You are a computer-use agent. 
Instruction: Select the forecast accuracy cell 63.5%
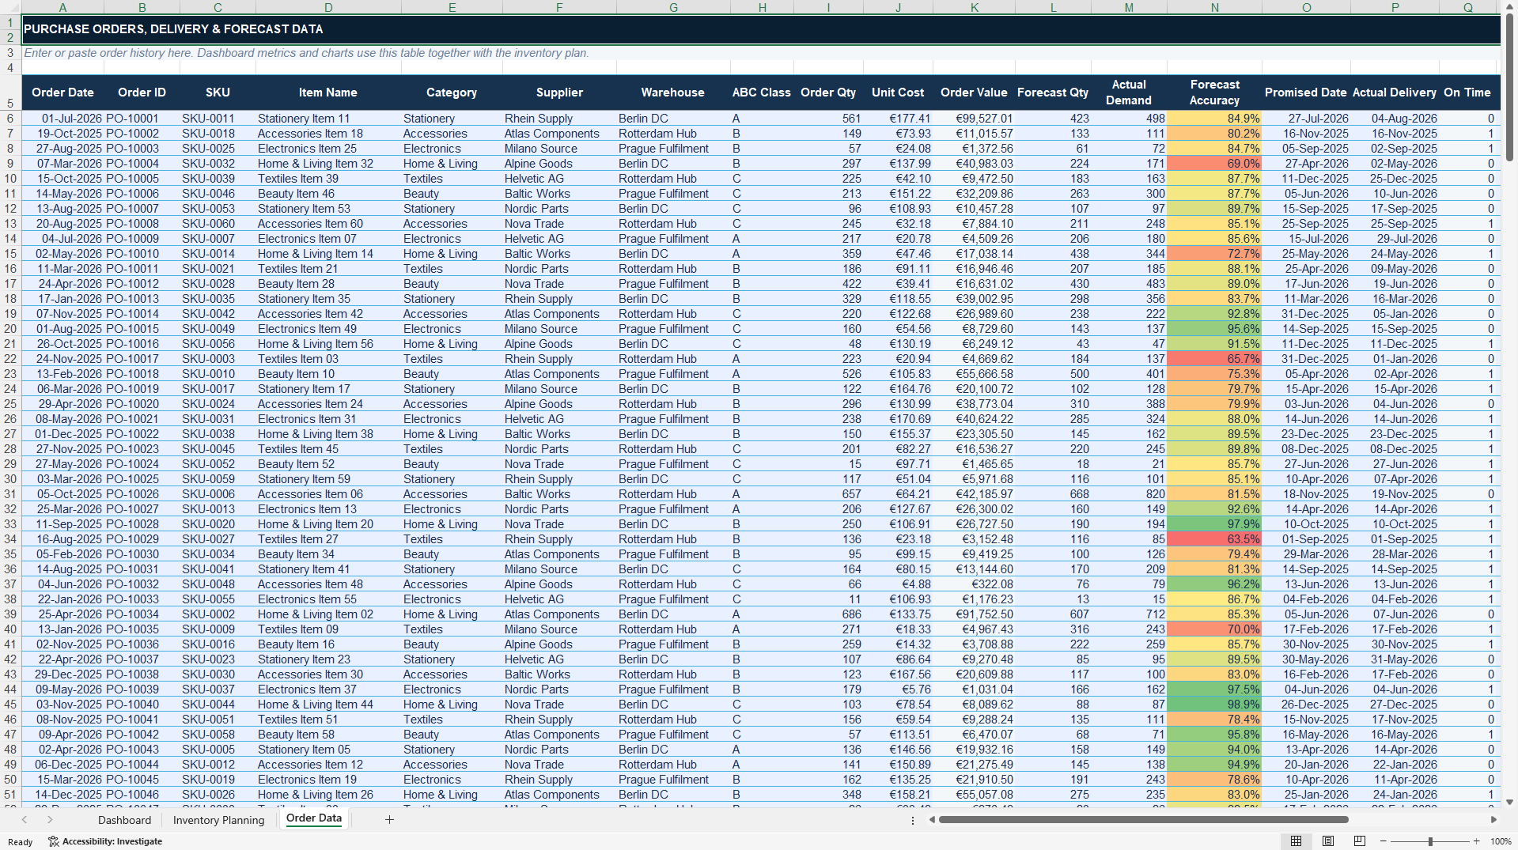[x=1214, y=539]
